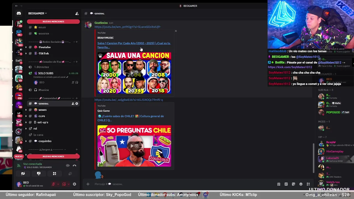
Task: Undeafen the headphones
Action: coord(64,184)
